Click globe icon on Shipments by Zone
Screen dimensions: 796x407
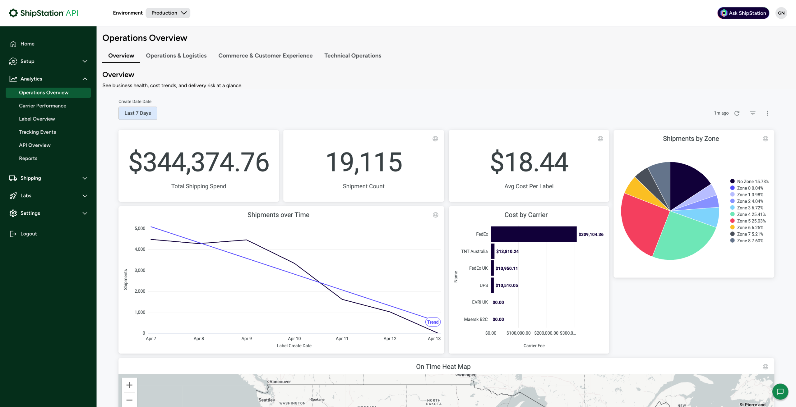(765, 139)
